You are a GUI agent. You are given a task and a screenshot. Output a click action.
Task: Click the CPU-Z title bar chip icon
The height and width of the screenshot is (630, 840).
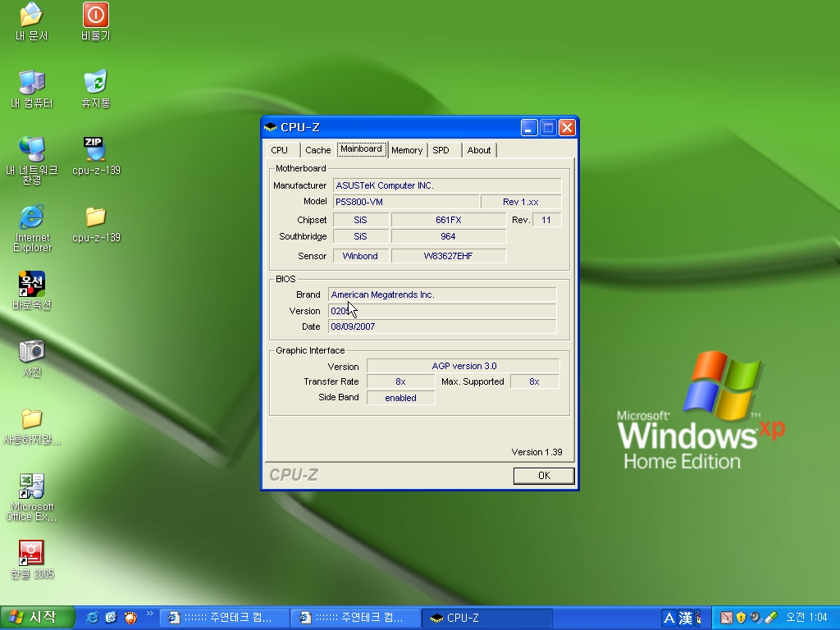271,127
